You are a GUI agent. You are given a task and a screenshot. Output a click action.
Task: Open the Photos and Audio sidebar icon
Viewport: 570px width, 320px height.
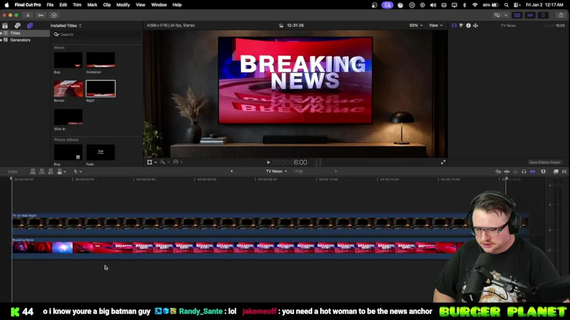[17, 25]
